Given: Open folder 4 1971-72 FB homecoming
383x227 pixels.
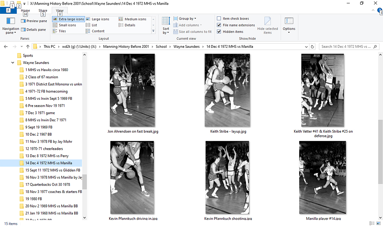Looking at the screenshot, I should pos(44,91).
